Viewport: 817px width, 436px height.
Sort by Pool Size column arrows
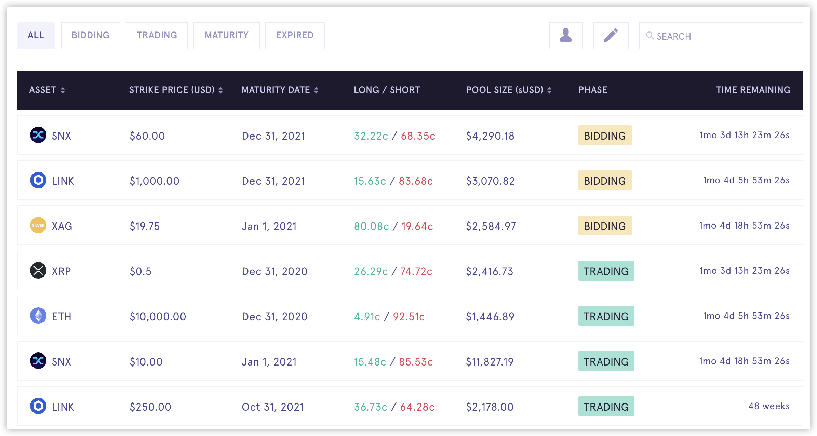pos(549,90)
